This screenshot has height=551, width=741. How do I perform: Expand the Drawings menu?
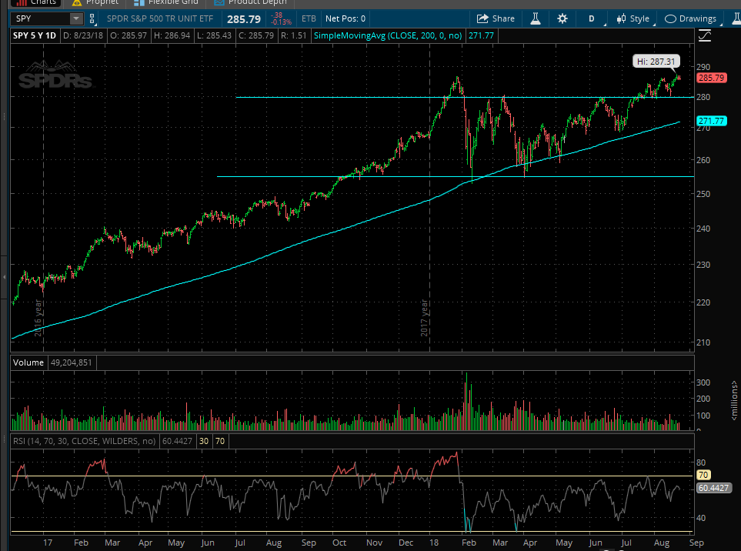pos(693,19)
